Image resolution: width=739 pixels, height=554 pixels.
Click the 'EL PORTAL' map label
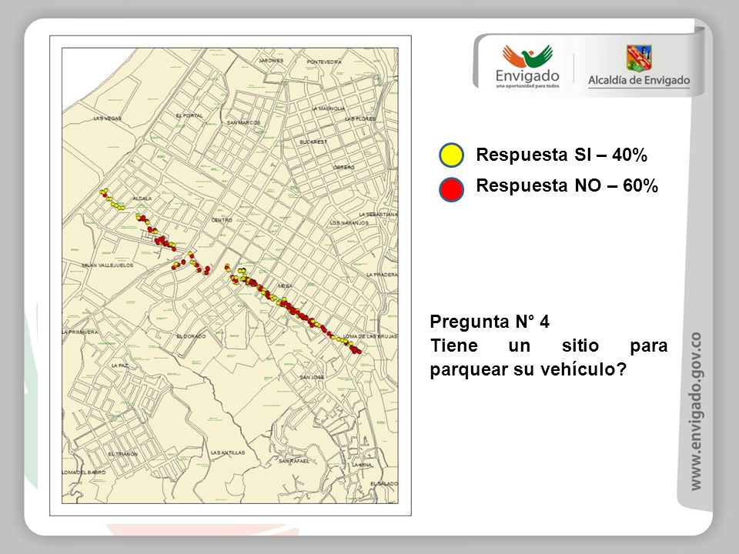click(189, 115)
